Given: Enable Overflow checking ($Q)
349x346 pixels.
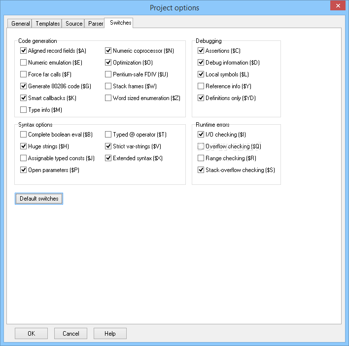Looking at the screenshot, I should (201, 146).
